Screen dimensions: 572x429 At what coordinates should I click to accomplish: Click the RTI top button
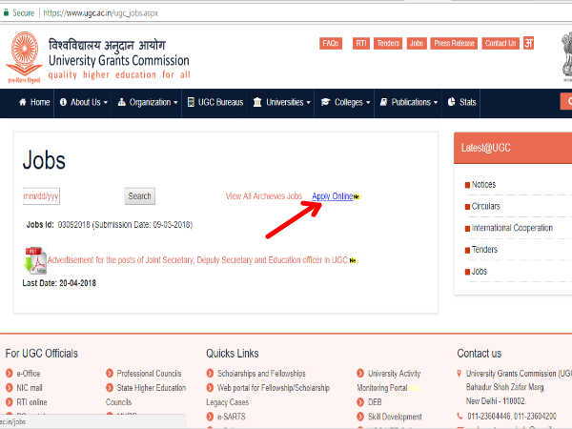[x=360, y=44]
